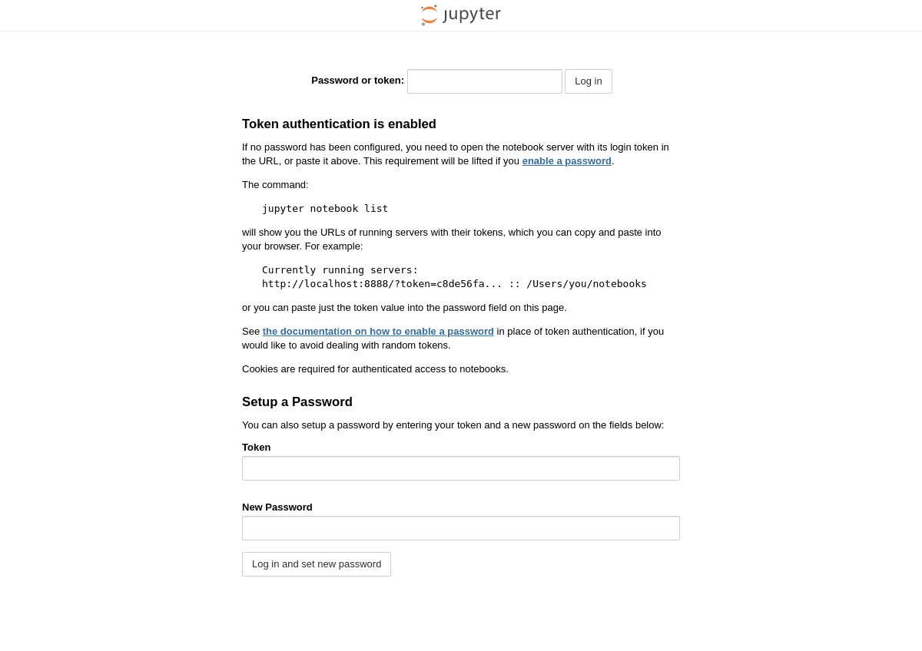The width and height of the screenshot is (922, 651).
Task: Click the 'Password or token:' label
Action: click(357, 81)
